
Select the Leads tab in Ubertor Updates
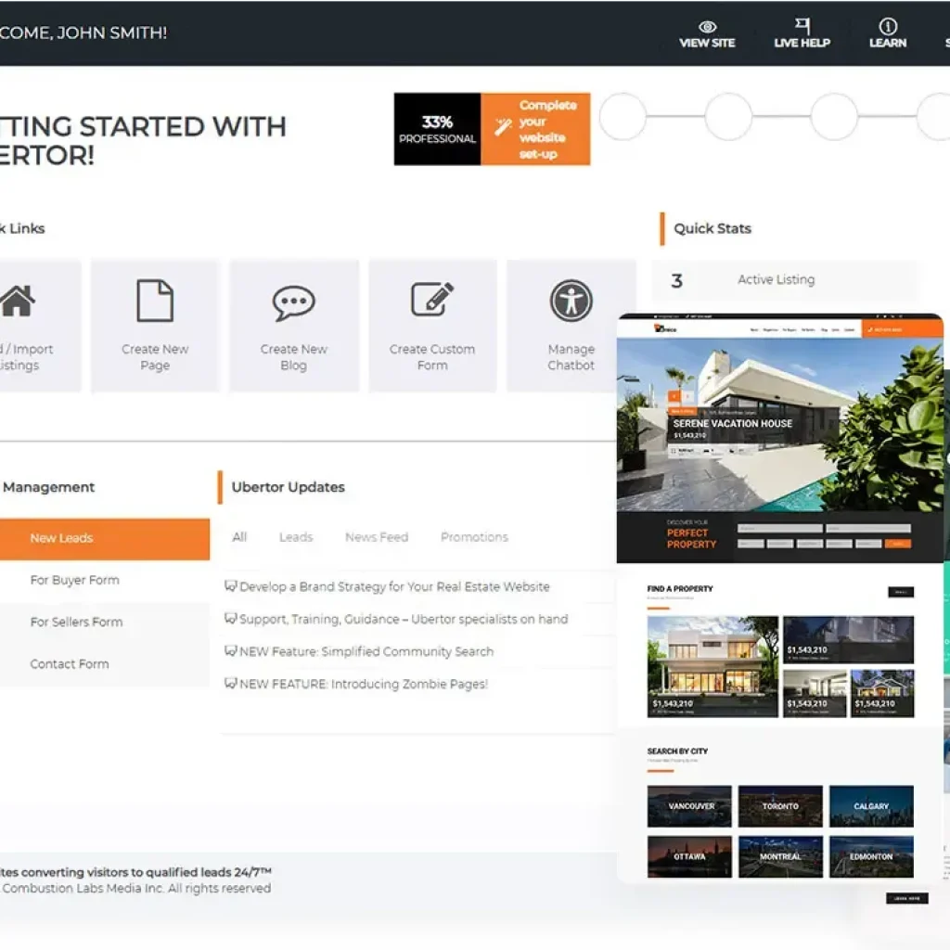tap(296, 537)
